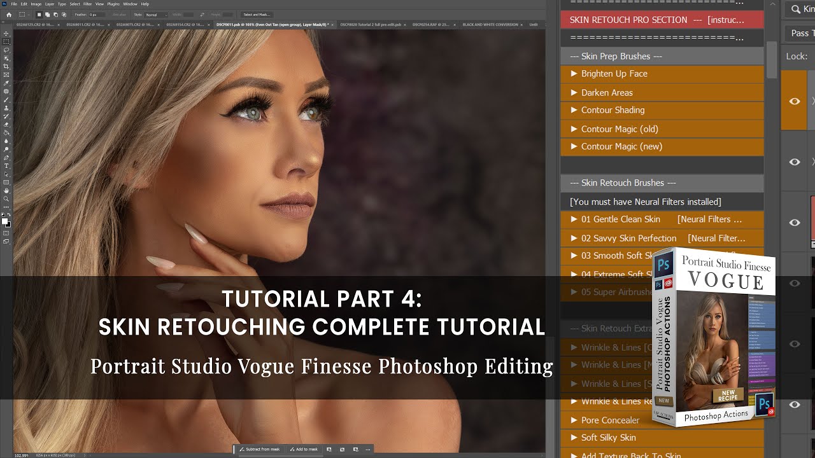Expand the Pore Concealer action
815x458 pixels.
[574, 420]
